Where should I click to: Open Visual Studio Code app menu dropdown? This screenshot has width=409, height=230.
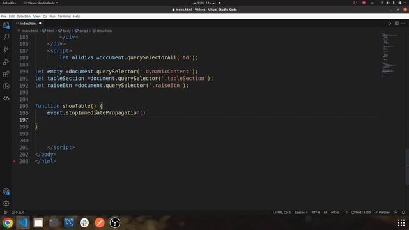pyautogui.click(x=41, y=3)
